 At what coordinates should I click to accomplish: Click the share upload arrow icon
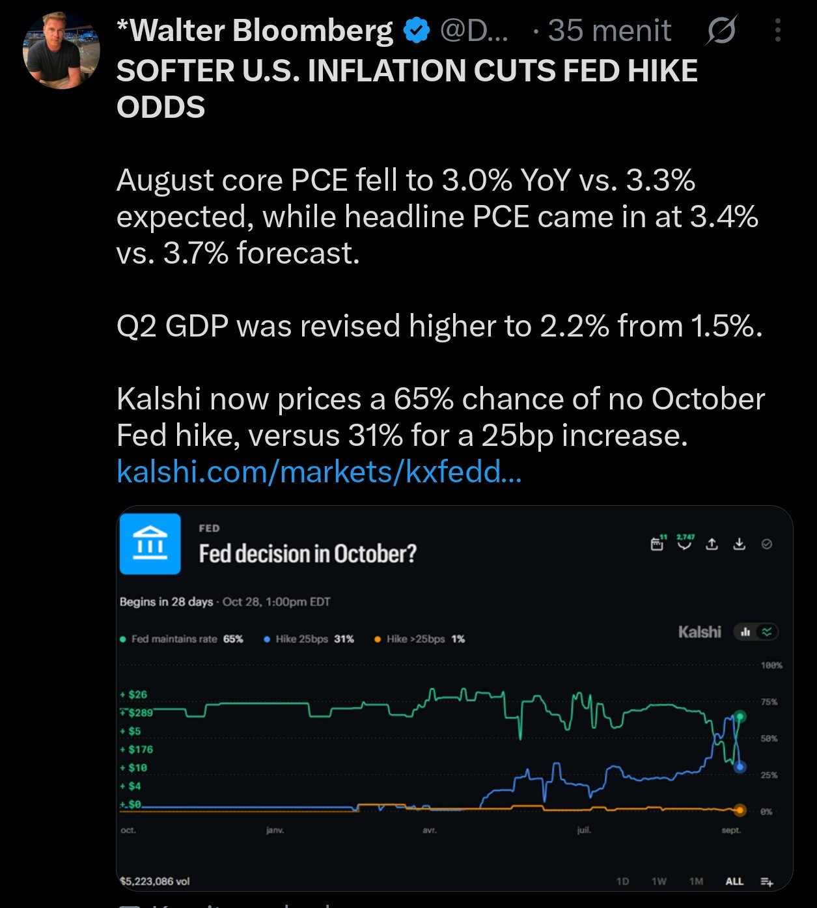click(x=712, y=543)
